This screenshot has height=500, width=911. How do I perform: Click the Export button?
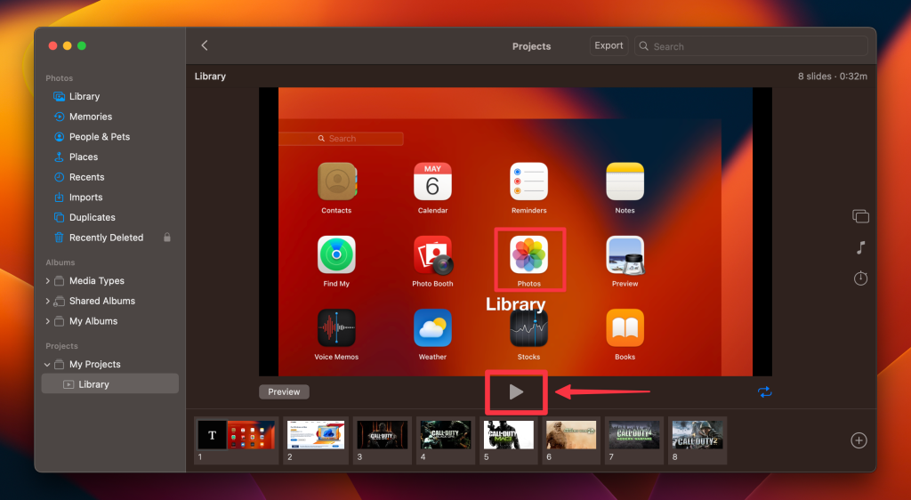[x=609, y=45]
